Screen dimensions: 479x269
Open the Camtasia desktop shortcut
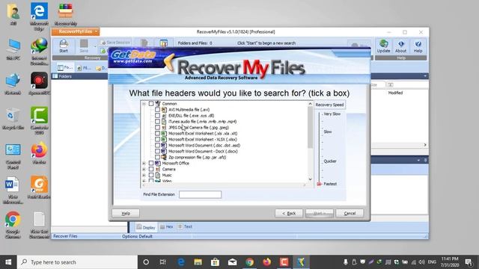pyautogui.click(x=39, y=120)
